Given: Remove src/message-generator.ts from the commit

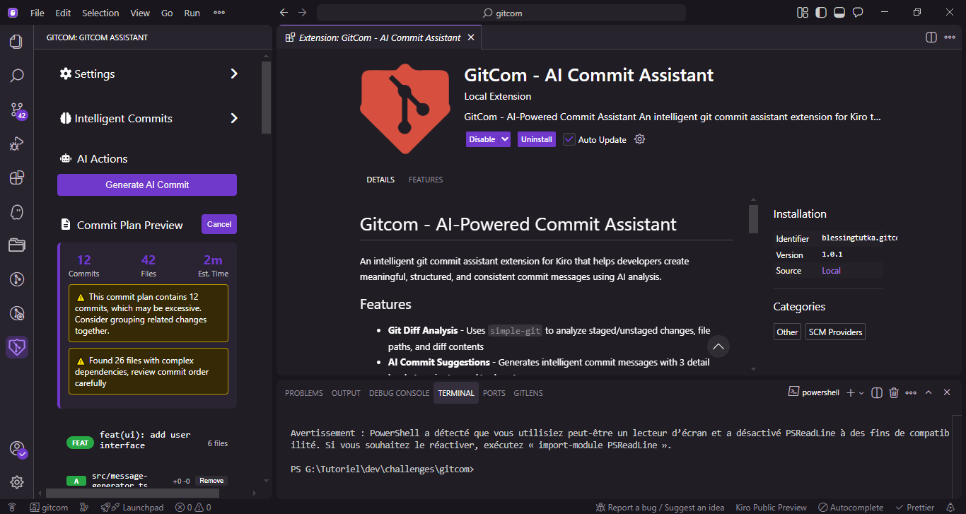Looking at the screenshot, I should pyautogui.click(x=211, y=481).
